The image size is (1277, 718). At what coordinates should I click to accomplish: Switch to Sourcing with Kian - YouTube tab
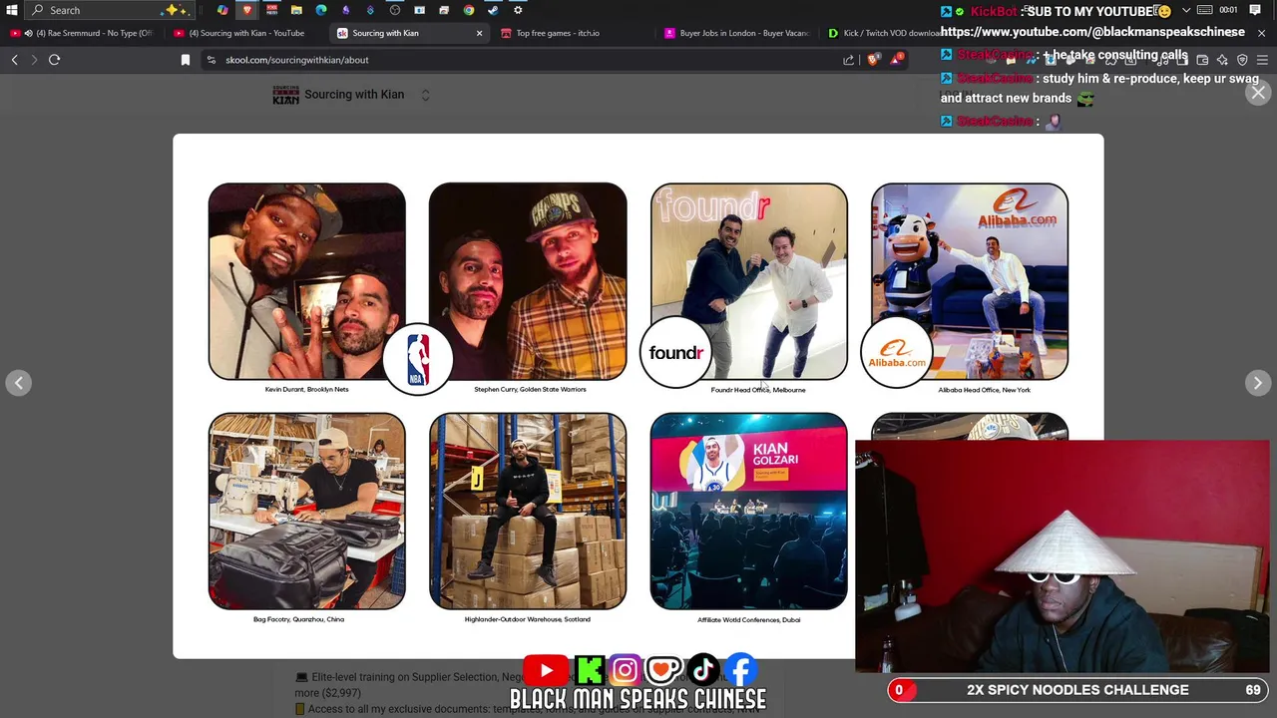[x=245, y=33]
